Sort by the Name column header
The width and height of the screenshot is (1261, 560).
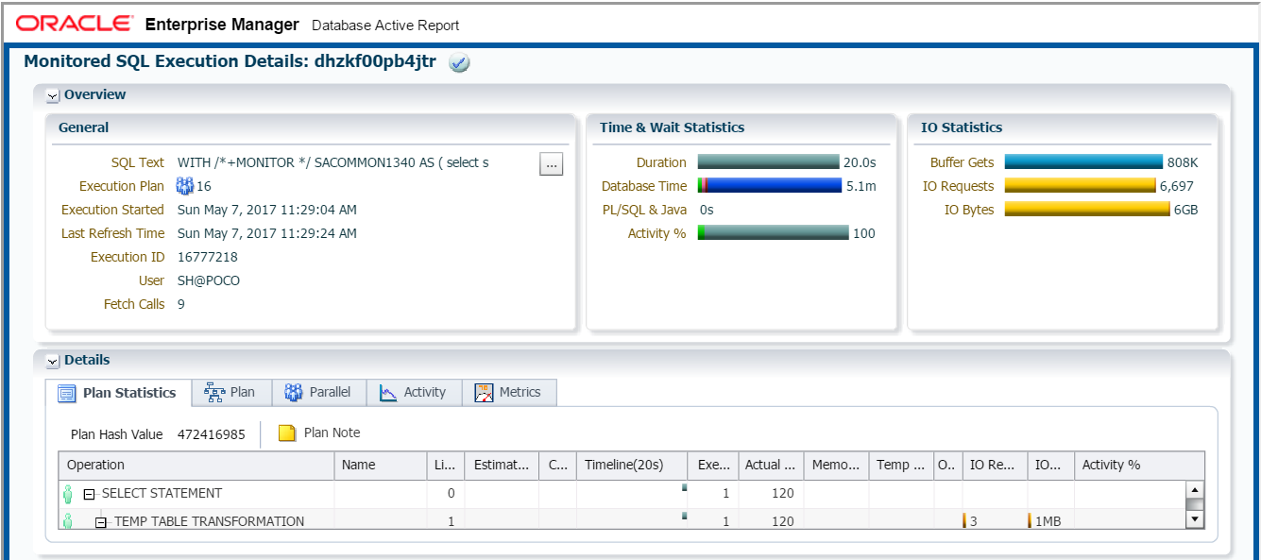381,466
